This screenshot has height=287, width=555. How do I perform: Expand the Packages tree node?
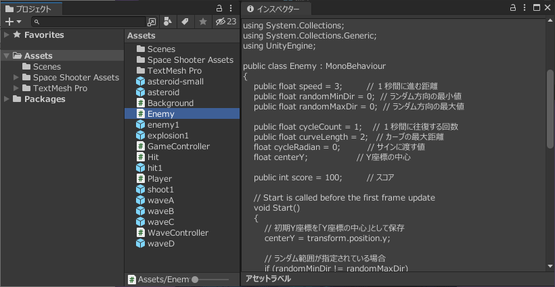(x=6, y=99)
